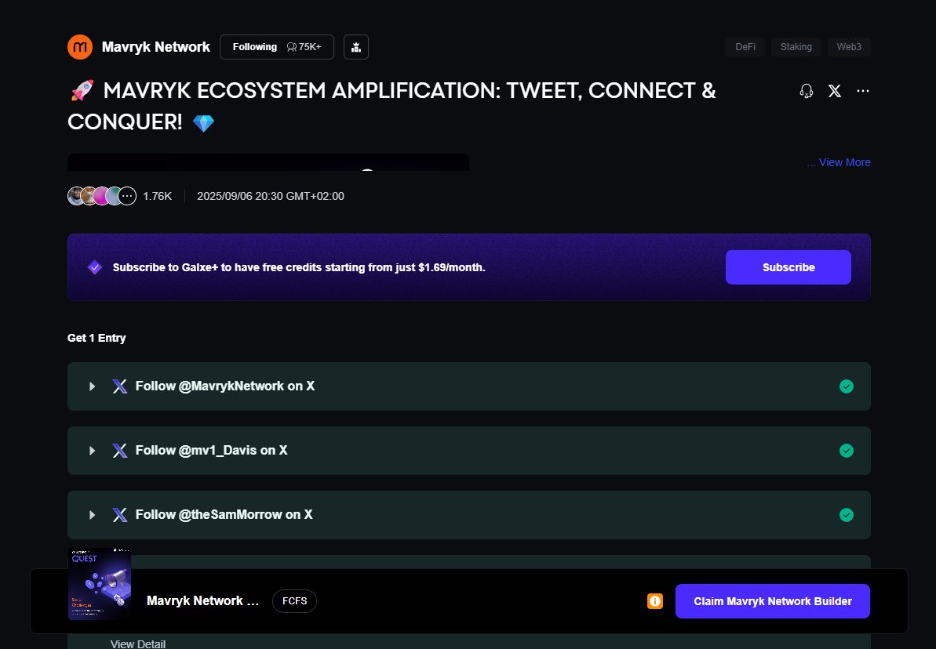Open the View Detail link

(138, 644)
